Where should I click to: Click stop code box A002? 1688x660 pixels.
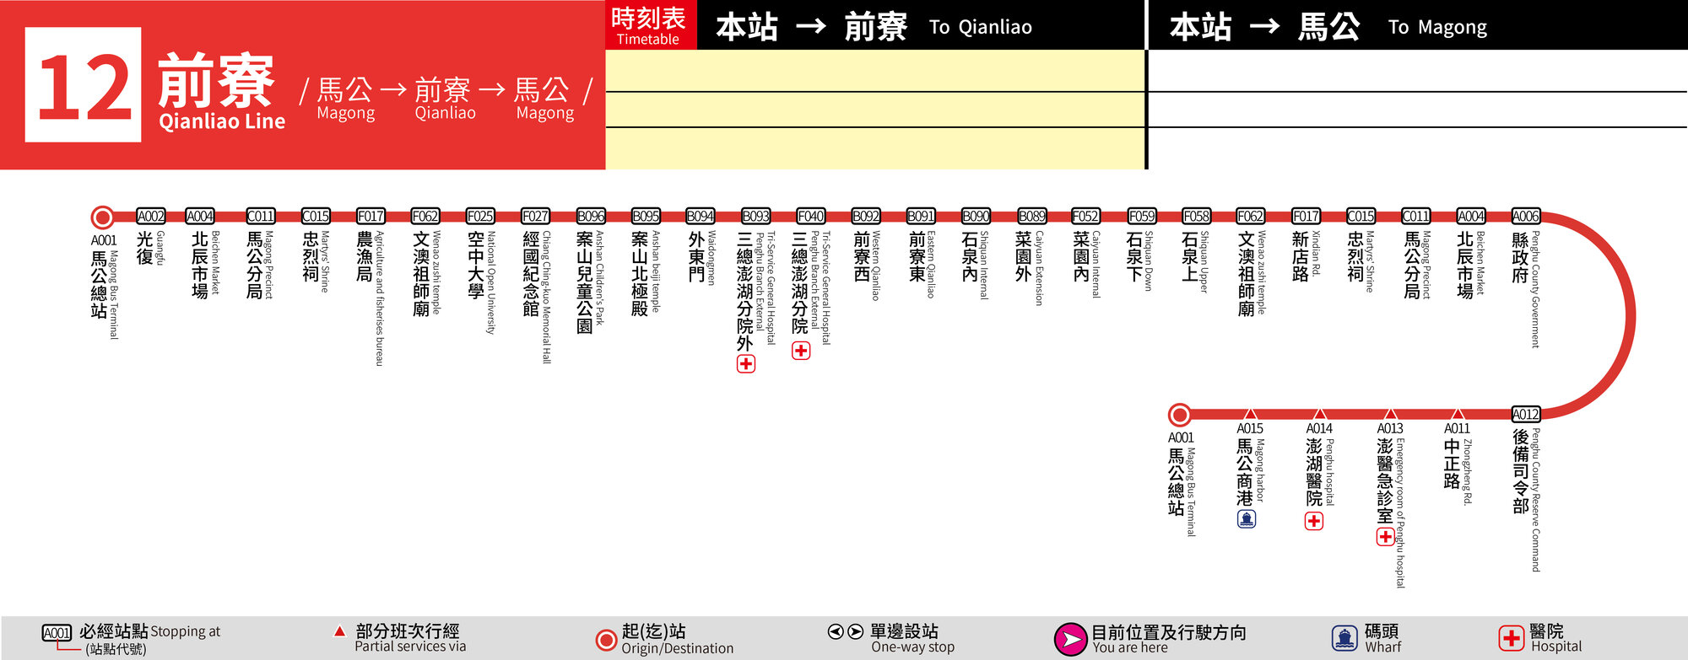click(151, 217)
